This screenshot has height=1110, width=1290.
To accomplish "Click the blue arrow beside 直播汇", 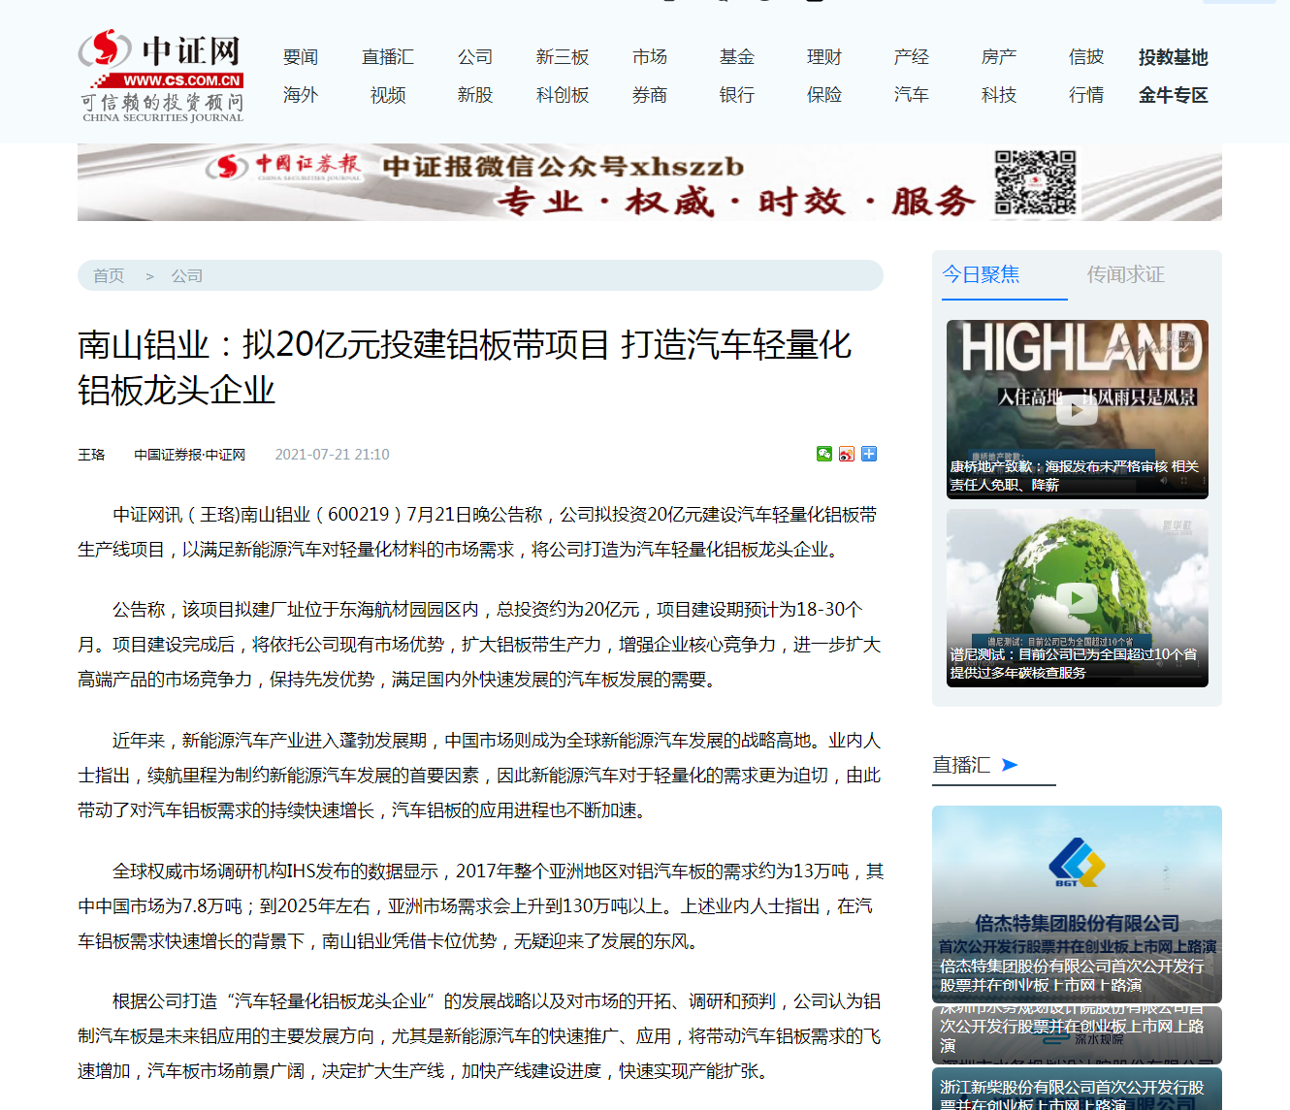I will click(1010, 765).
